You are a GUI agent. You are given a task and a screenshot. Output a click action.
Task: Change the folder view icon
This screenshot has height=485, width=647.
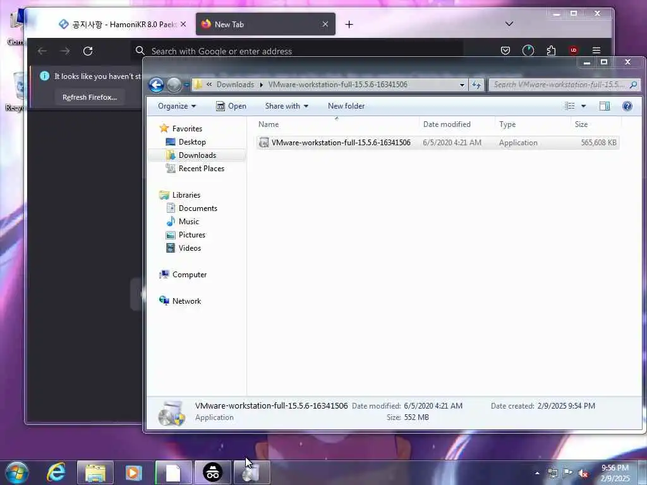pyautogui.click(x=570, y=106)
